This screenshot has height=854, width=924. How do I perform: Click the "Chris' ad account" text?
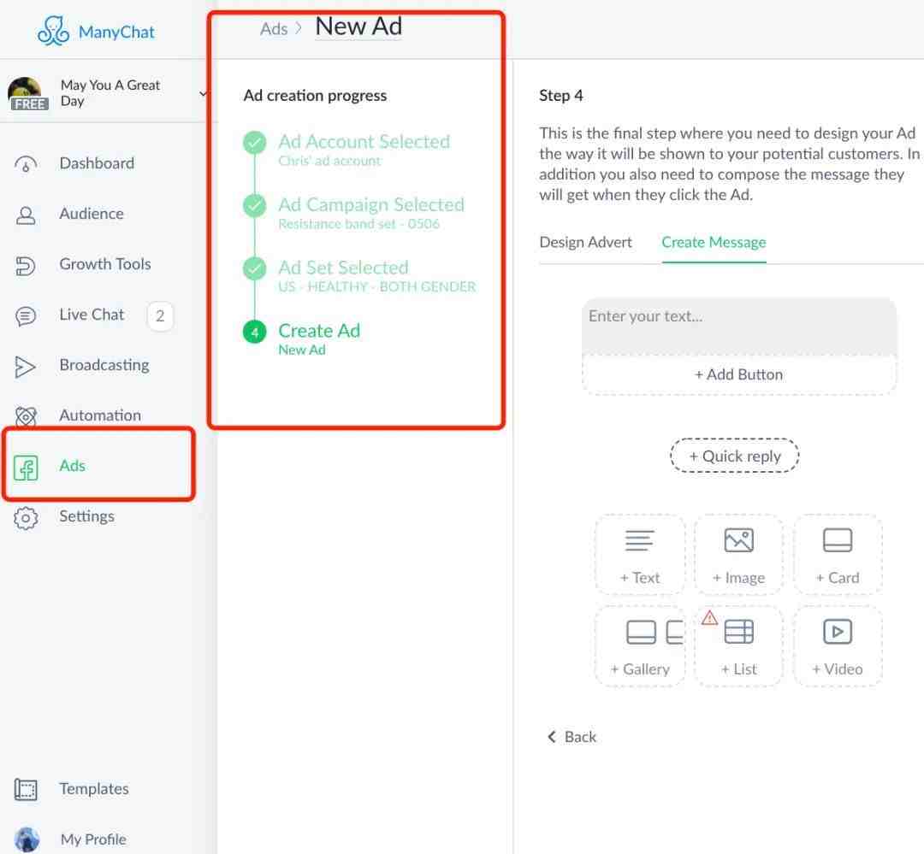(329, 161)
